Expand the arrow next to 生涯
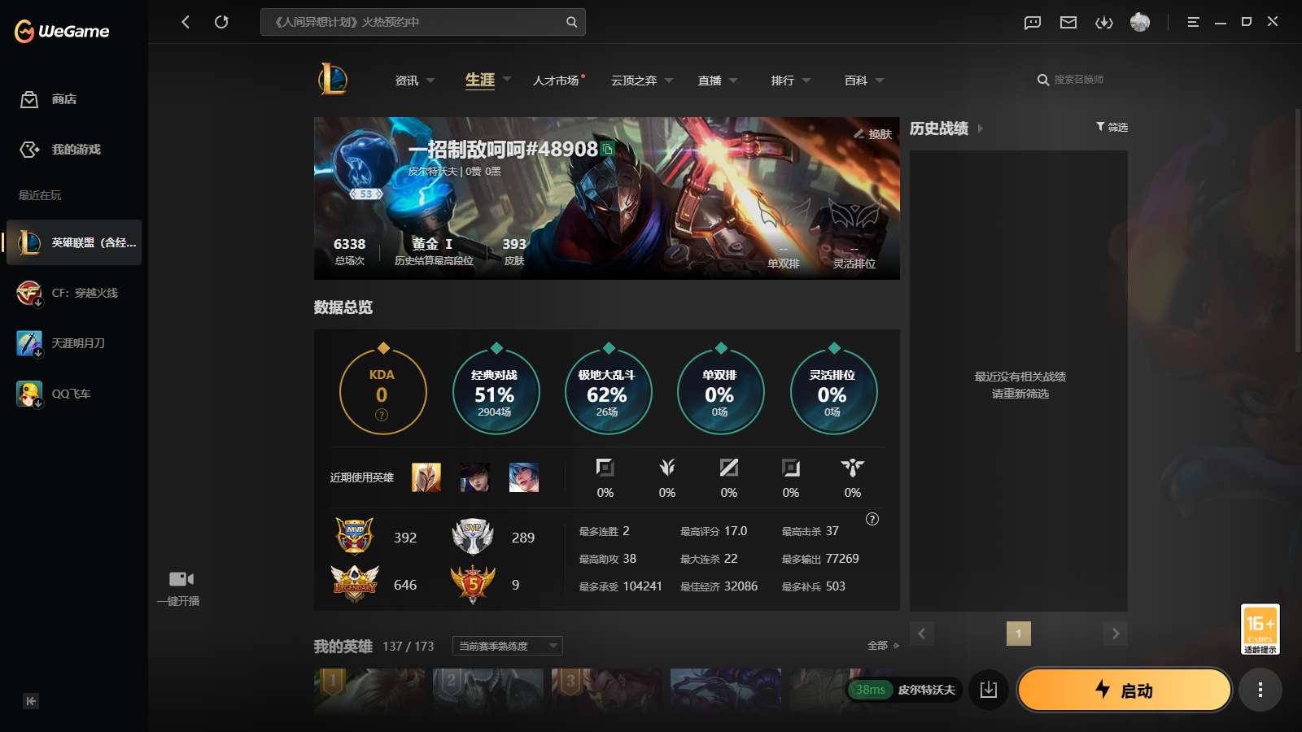Image resolution: width=1302 pixels, height=732 pixels. pyautogui.click(x=507, y=79)
